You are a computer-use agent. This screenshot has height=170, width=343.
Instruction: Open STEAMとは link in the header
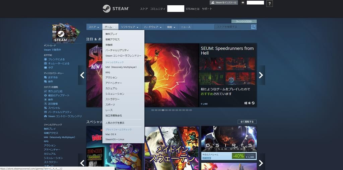tap(193, 9)
